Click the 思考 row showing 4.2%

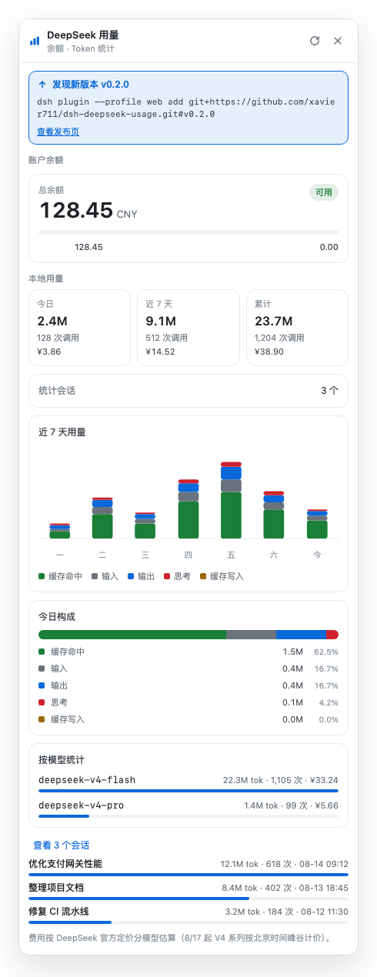click(x=188, y=702)
